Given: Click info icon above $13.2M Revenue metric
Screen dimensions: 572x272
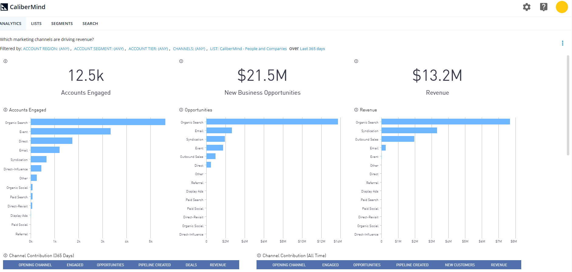Looking at the screenshot, I should click(356, 61).
